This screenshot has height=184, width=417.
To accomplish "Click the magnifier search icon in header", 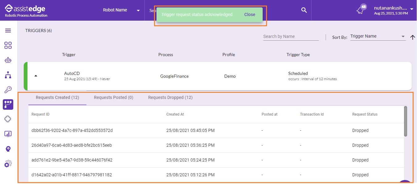I will [304, 10].
